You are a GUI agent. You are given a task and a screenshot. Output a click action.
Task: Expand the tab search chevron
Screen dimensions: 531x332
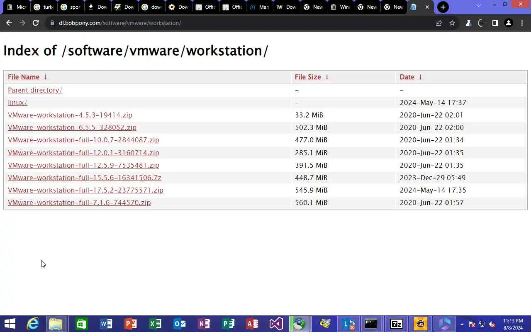tap(479, 5)
